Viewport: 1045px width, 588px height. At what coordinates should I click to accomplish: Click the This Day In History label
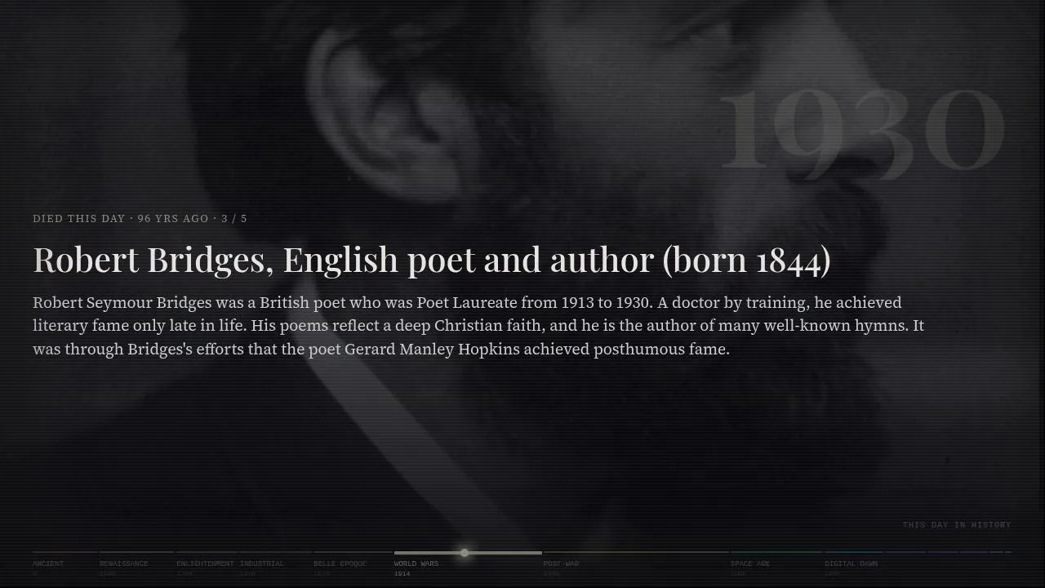957,525
